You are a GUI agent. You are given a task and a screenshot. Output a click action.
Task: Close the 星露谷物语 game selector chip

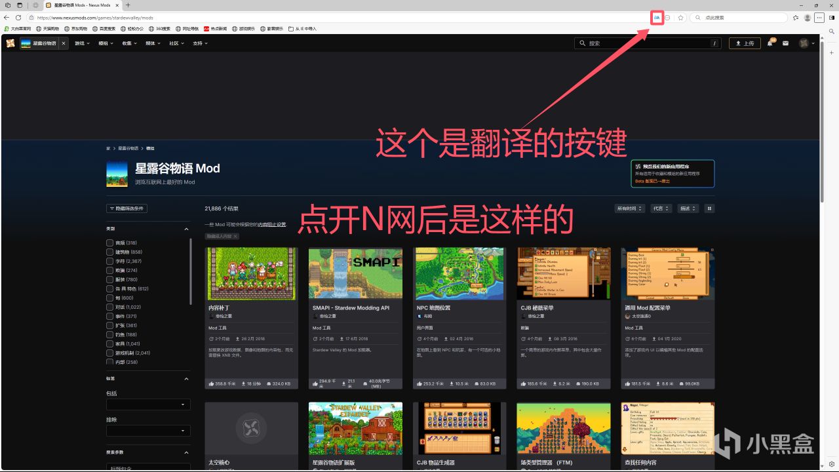coord(64,43)
